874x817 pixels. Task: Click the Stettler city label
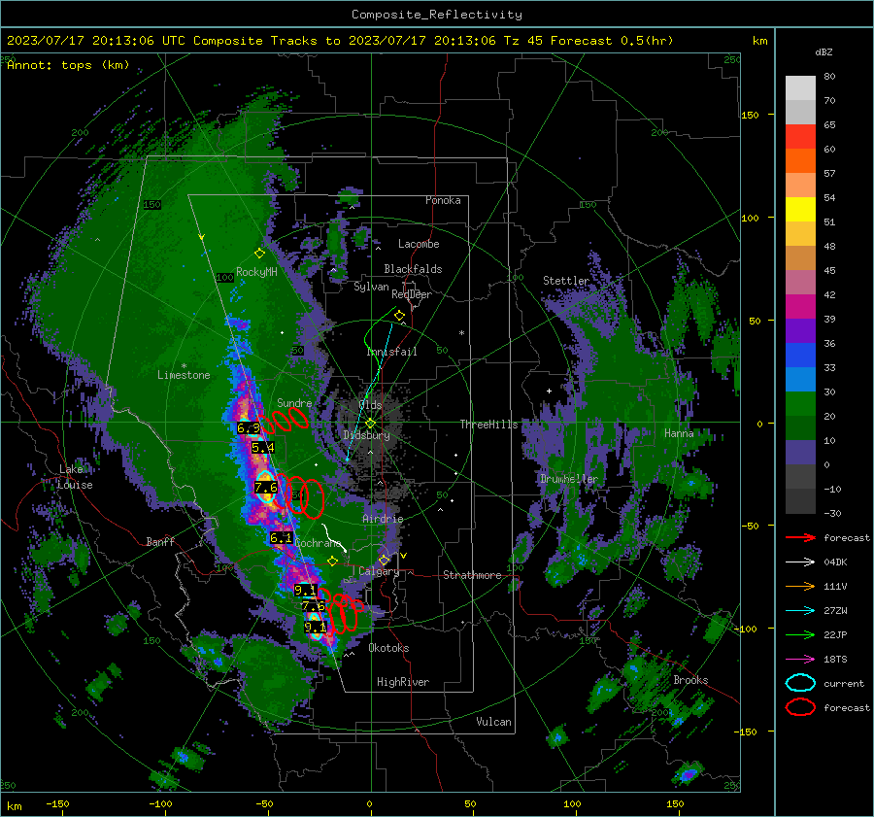(566, 281)
